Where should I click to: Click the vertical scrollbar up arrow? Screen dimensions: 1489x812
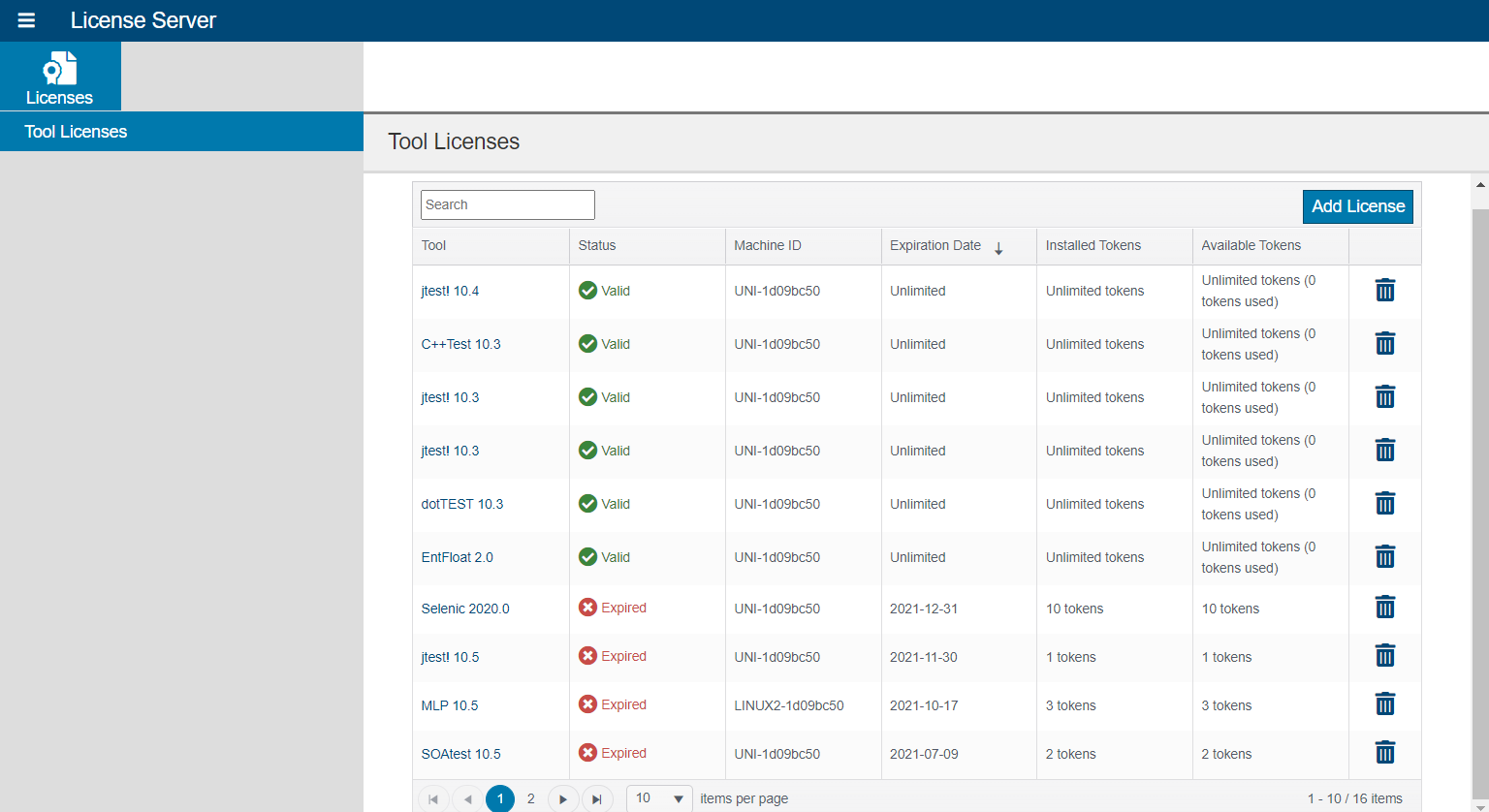click(1480, 184)
